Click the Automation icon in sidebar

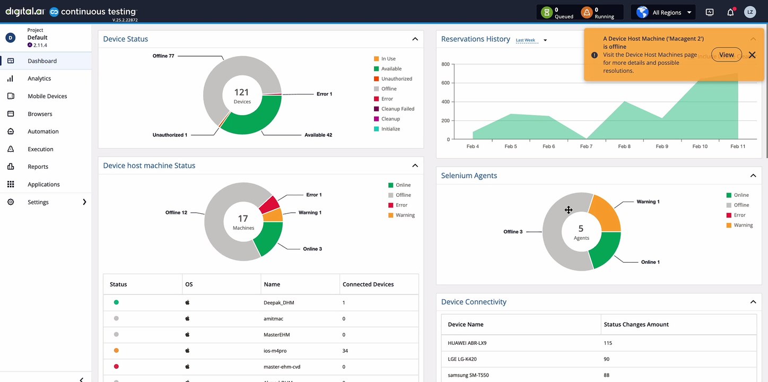[x=11, y=132]
